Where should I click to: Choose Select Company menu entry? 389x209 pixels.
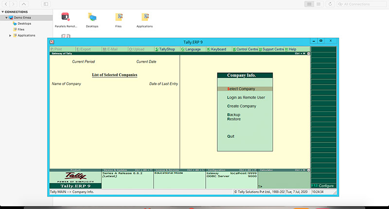245,89
